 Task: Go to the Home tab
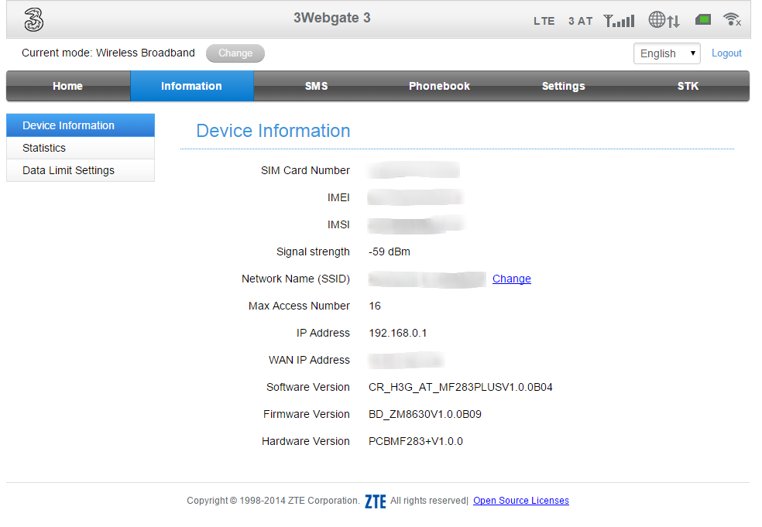click(x=68, y=86)
